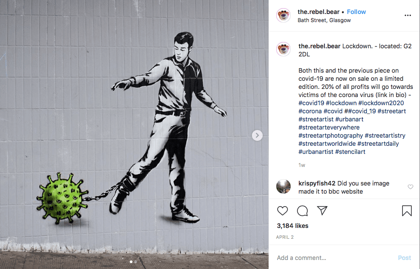Open krispyfish42 username link

(x=317, y=183)
